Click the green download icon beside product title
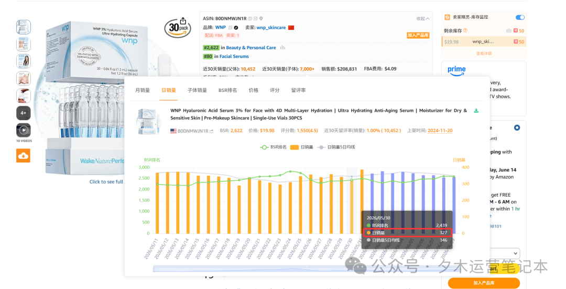 476,111
